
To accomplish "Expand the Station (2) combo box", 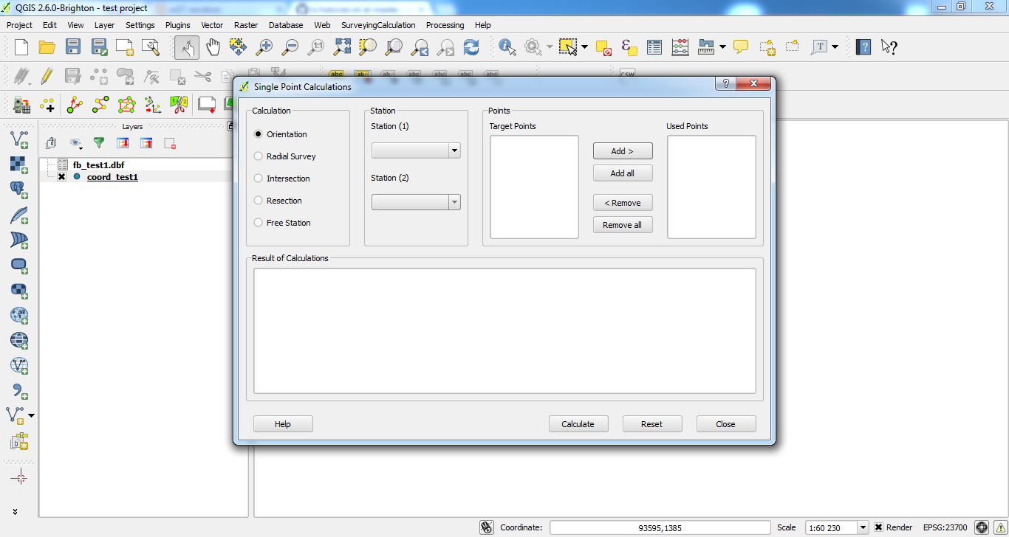I will [x=416, y=202].
